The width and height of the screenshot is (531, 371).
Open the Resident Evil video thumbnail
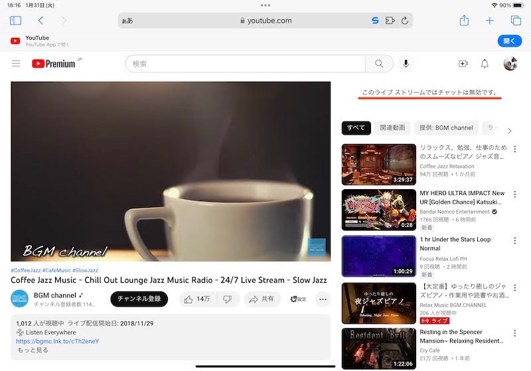tap(378, 348)
